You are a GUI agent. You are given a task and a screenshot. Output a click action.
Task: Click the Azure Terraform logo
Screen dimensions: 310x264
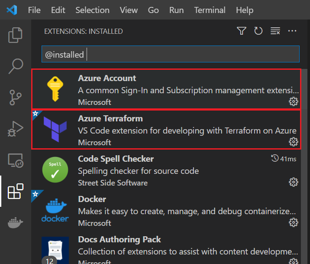55,129
